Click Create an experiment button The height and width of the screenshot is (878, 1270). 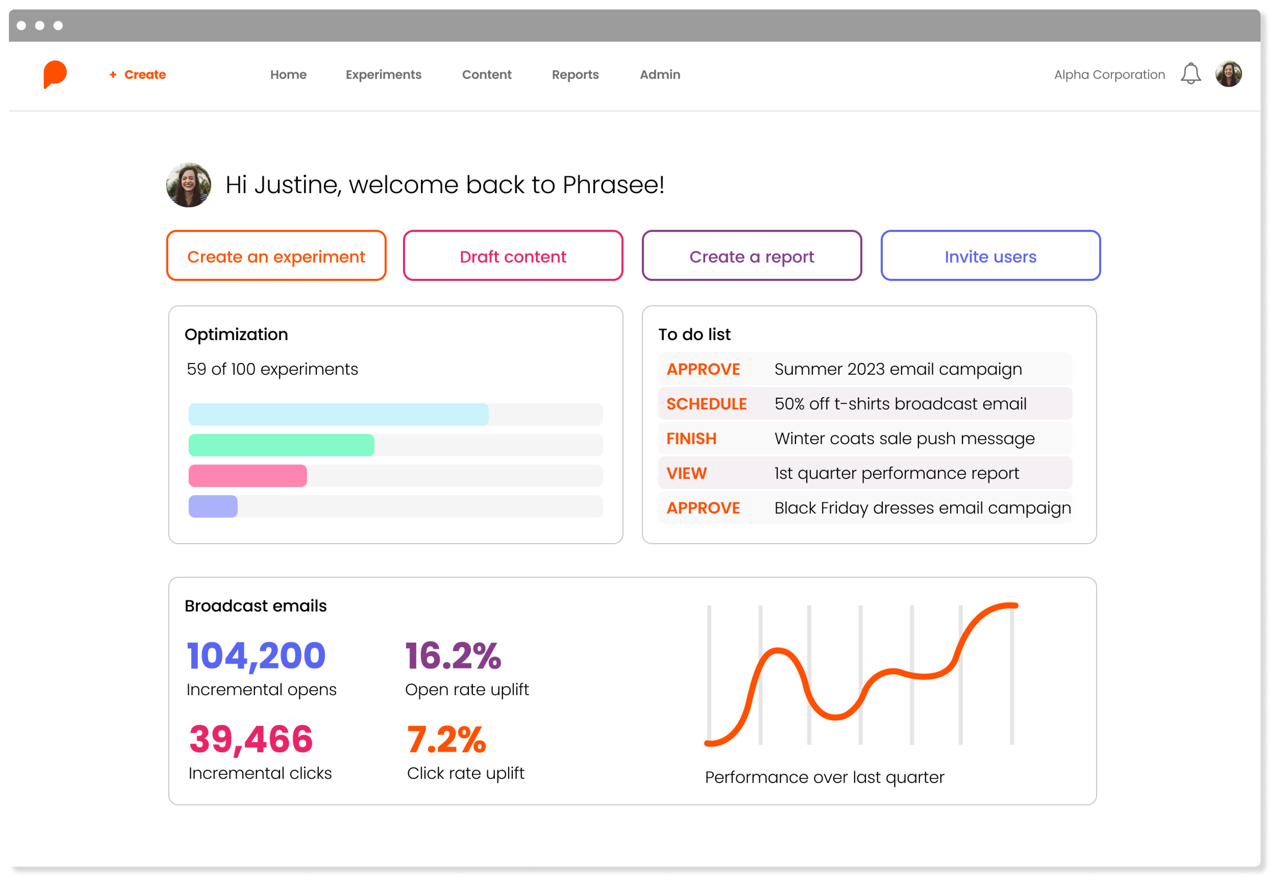coord(276,256)
